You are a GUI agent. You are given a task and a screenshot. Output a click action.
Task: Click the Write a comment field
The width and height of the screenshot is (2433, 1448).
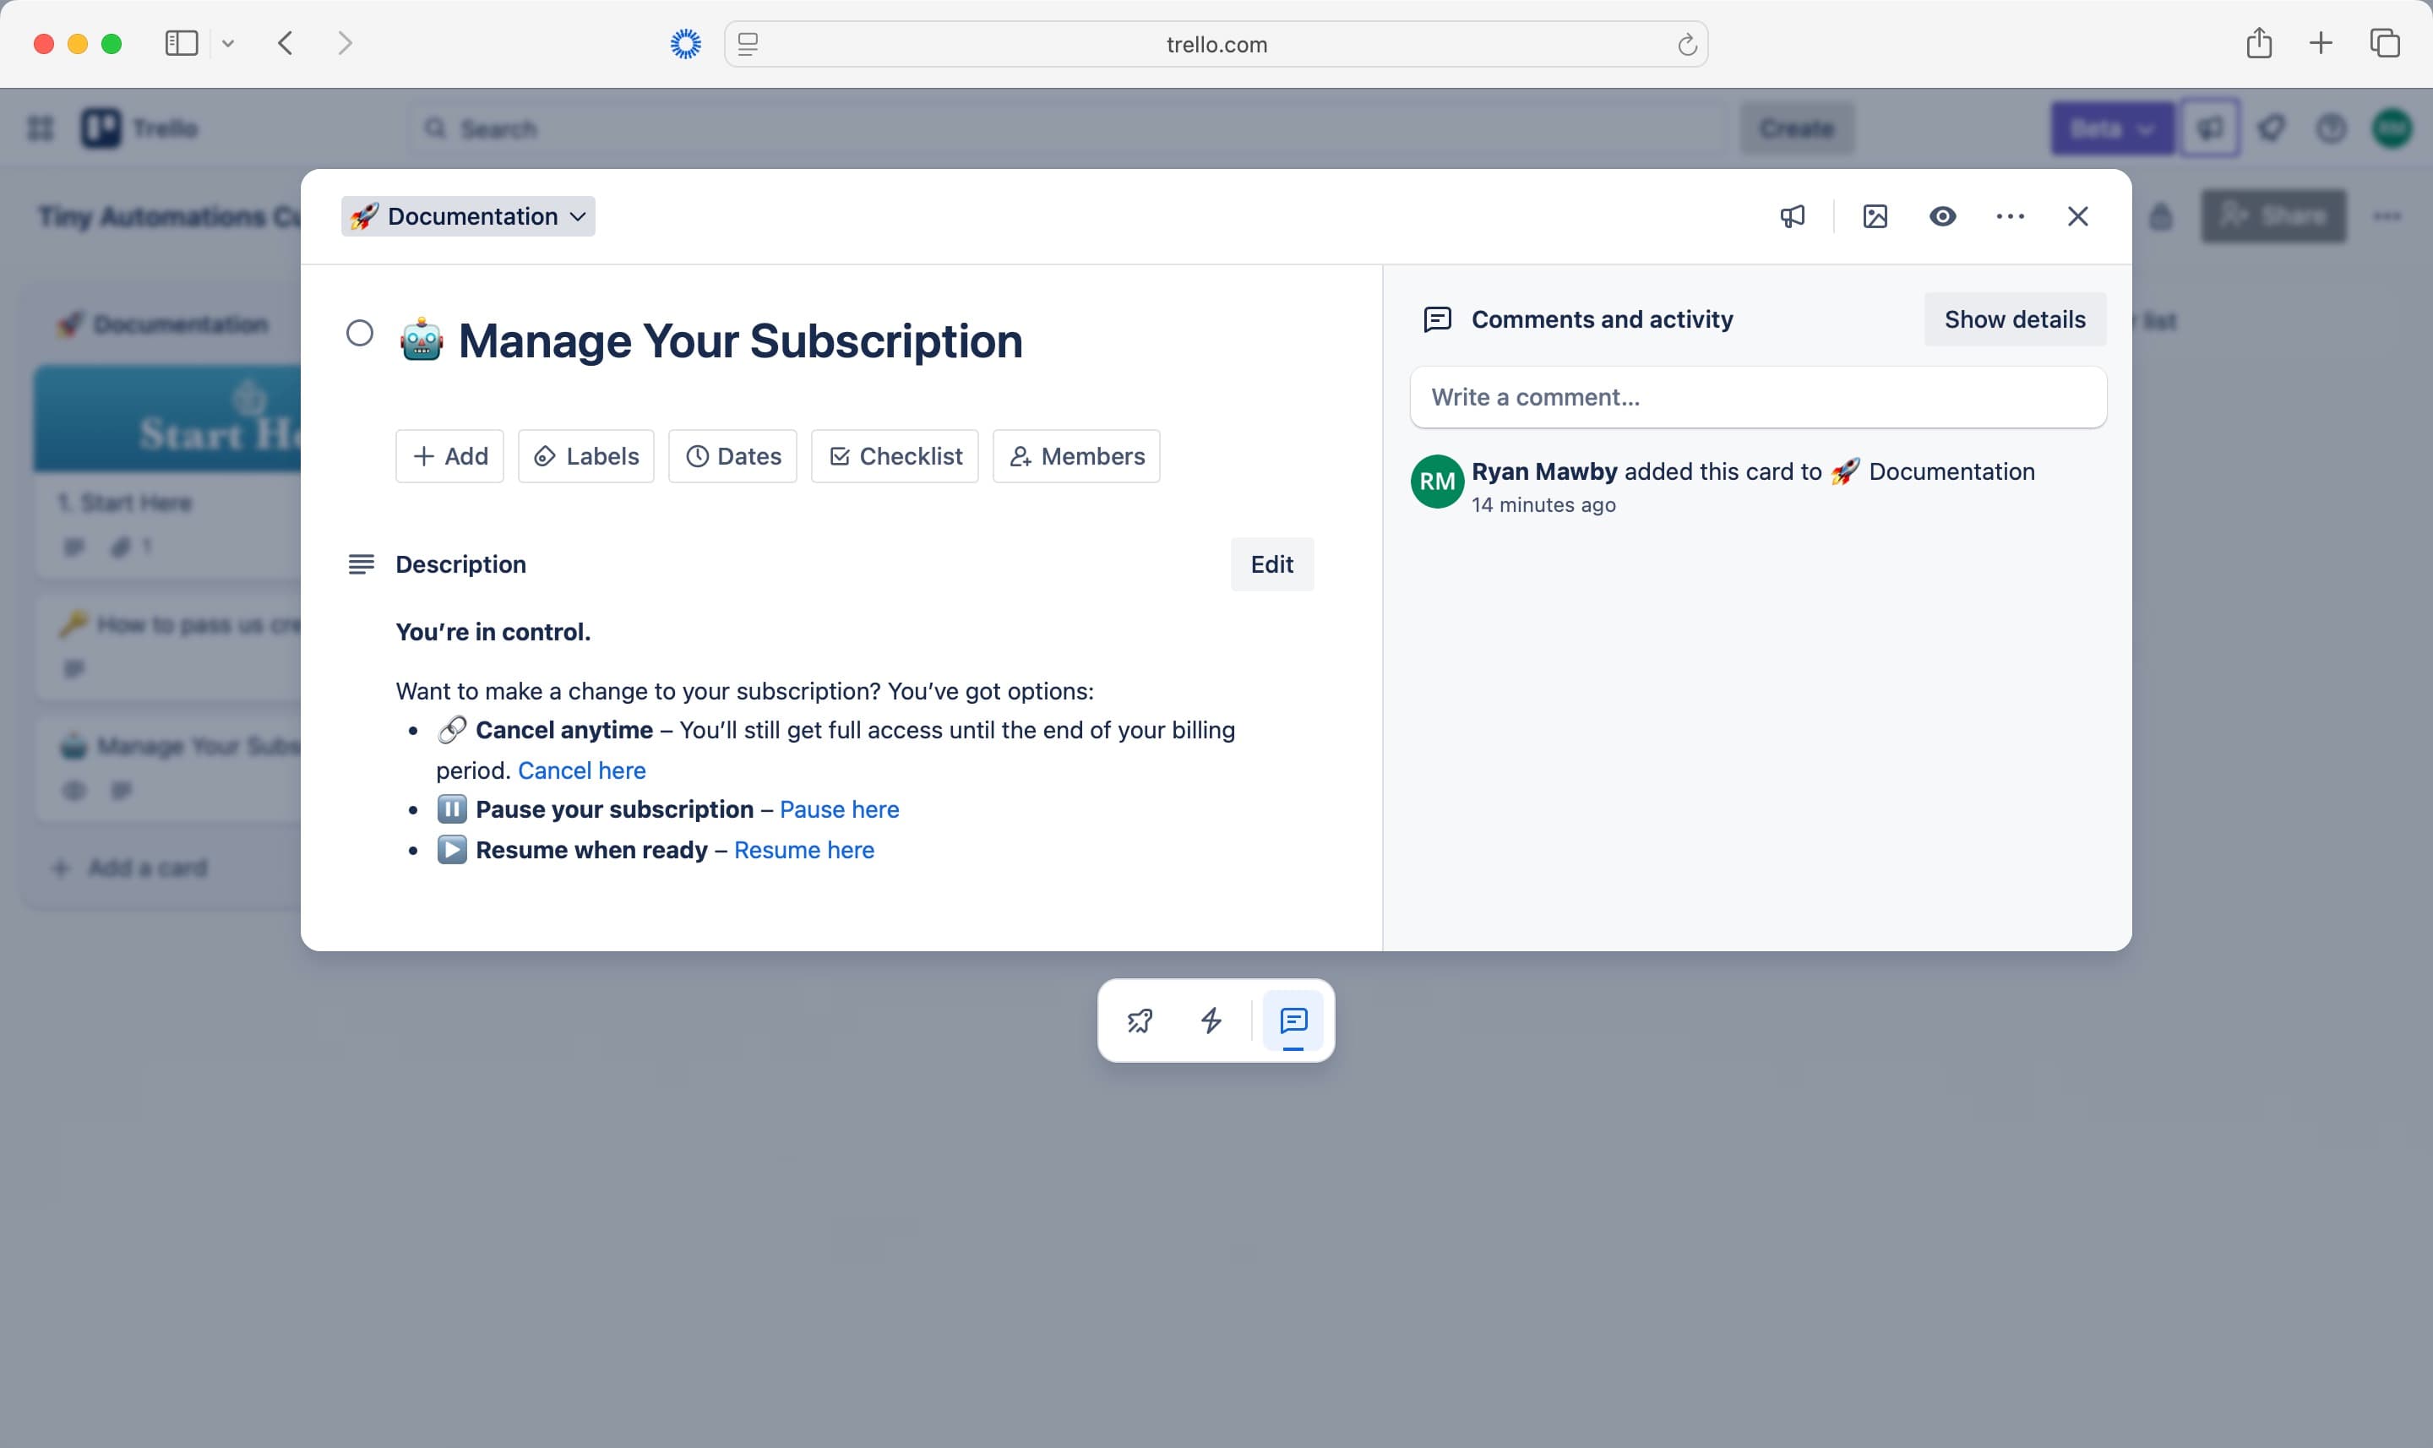coord(1757,397)
